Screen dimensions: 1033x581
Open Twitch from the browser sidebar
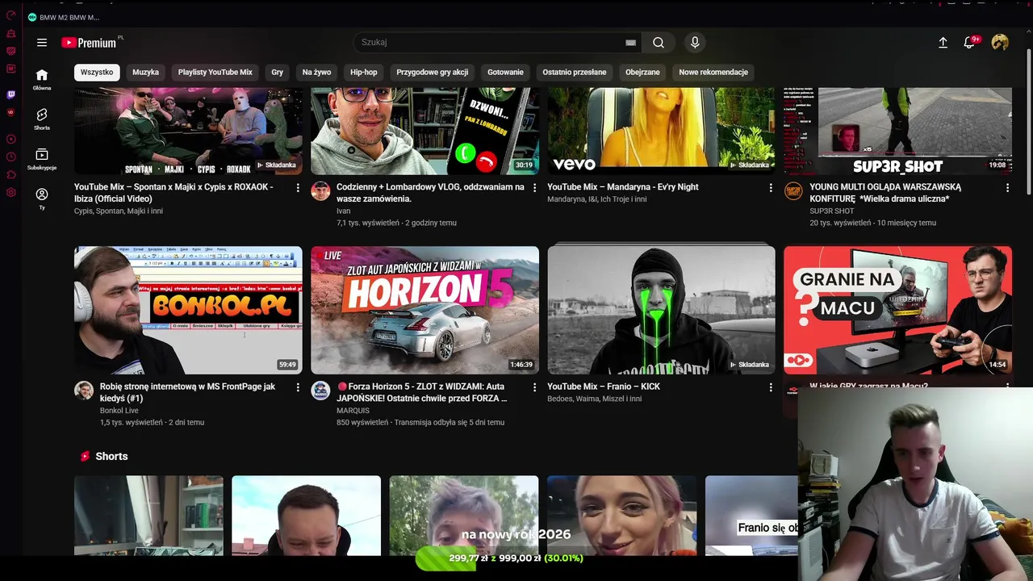11,94
